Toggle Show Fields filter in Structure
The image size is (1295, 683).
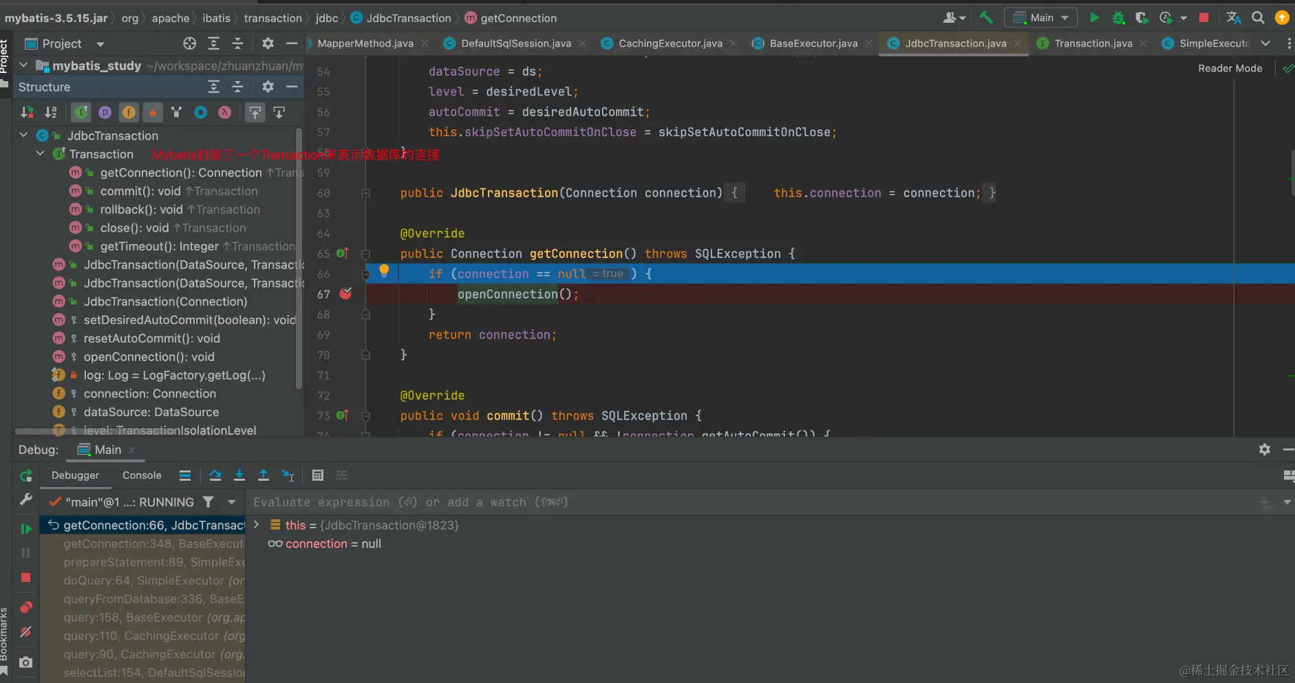tap(129, 112)
